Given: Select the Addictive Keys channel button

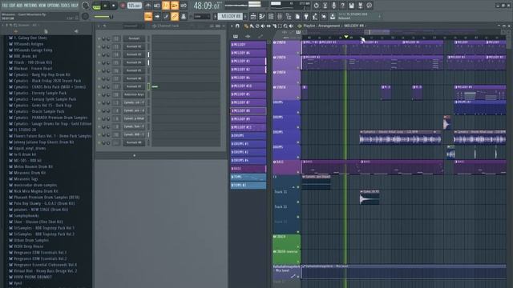Looking at the screenshot, I should [x=134, y=94].
